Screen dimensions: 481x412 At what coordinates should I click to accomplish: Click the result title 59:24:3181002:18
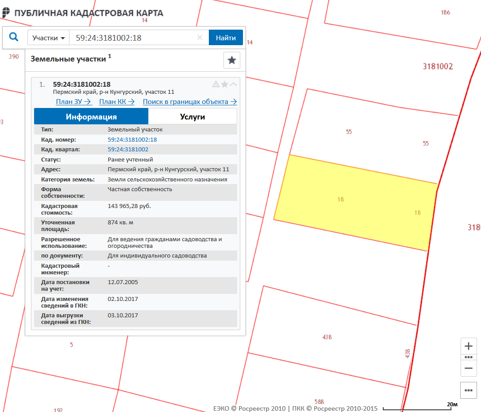point(81,85)
